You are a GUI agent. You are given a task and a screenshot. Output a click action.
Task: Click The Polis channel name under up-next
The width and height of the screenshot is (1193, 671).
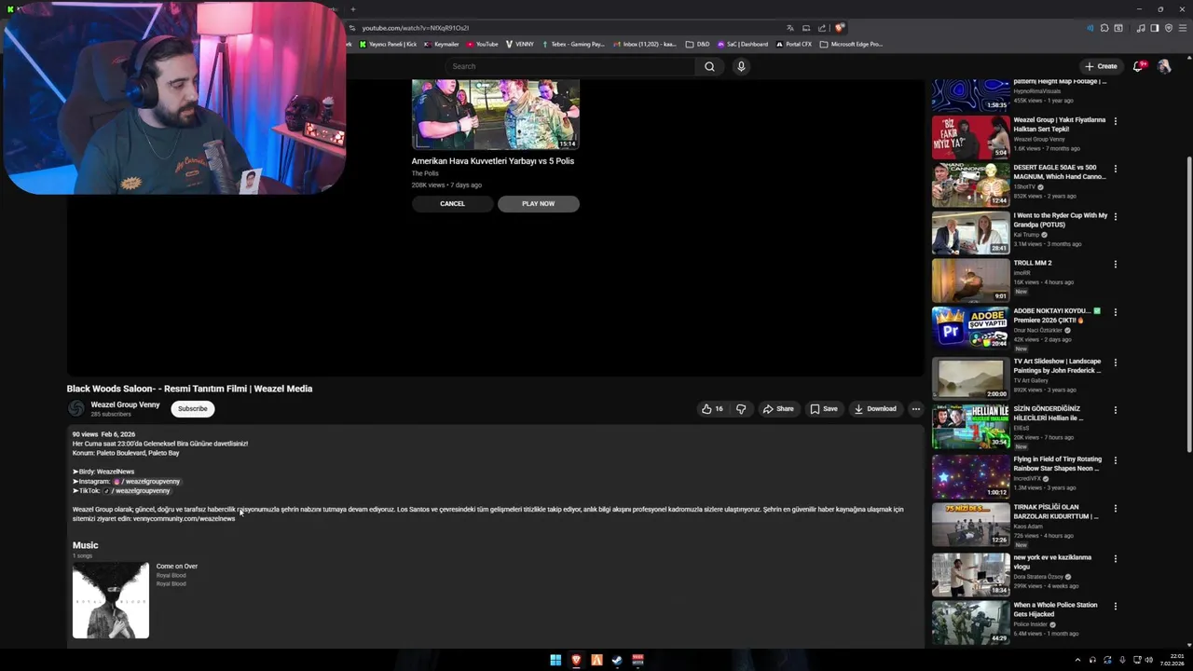[425, 173]
